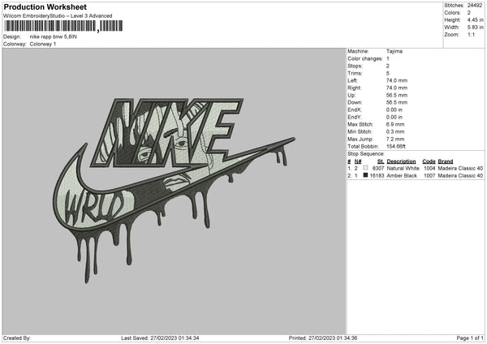The width and height of the screenshot is (487, 344).
Task: Click the Brand column header
Action: tap(446, 161)
